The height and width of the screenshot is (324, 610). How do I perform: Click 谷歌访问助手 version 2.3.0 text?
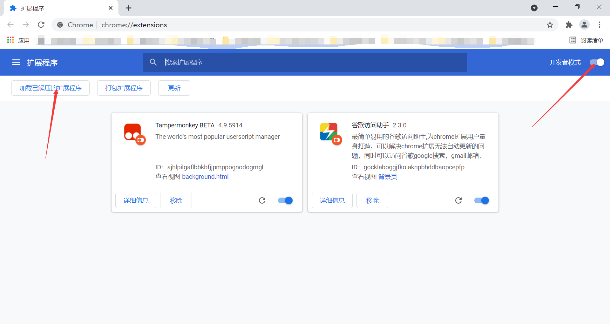399,125
